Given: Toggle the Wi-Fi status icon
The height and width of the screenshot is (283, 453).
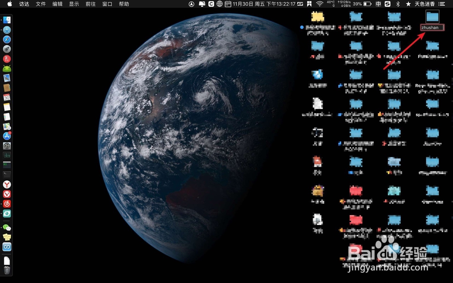Looking at the screenshot, I should (x=319, y=4).
